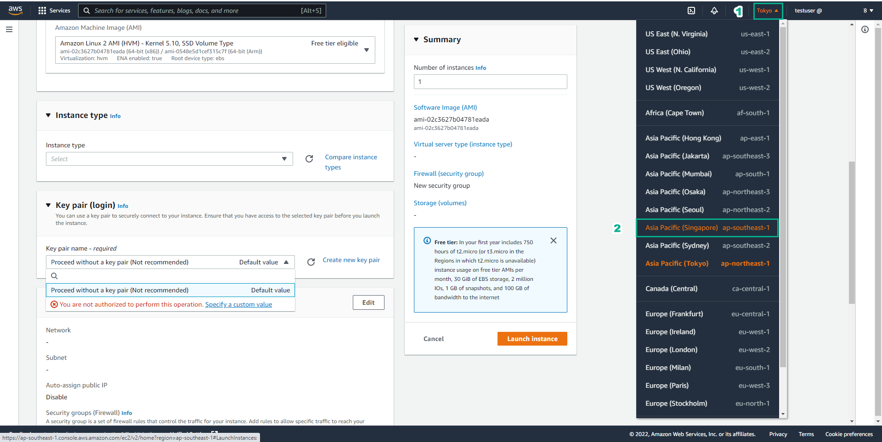This screenshot has width=882, height=442.
Task: Toggle the Key pair name dropdown
Action: coord(170,262)
